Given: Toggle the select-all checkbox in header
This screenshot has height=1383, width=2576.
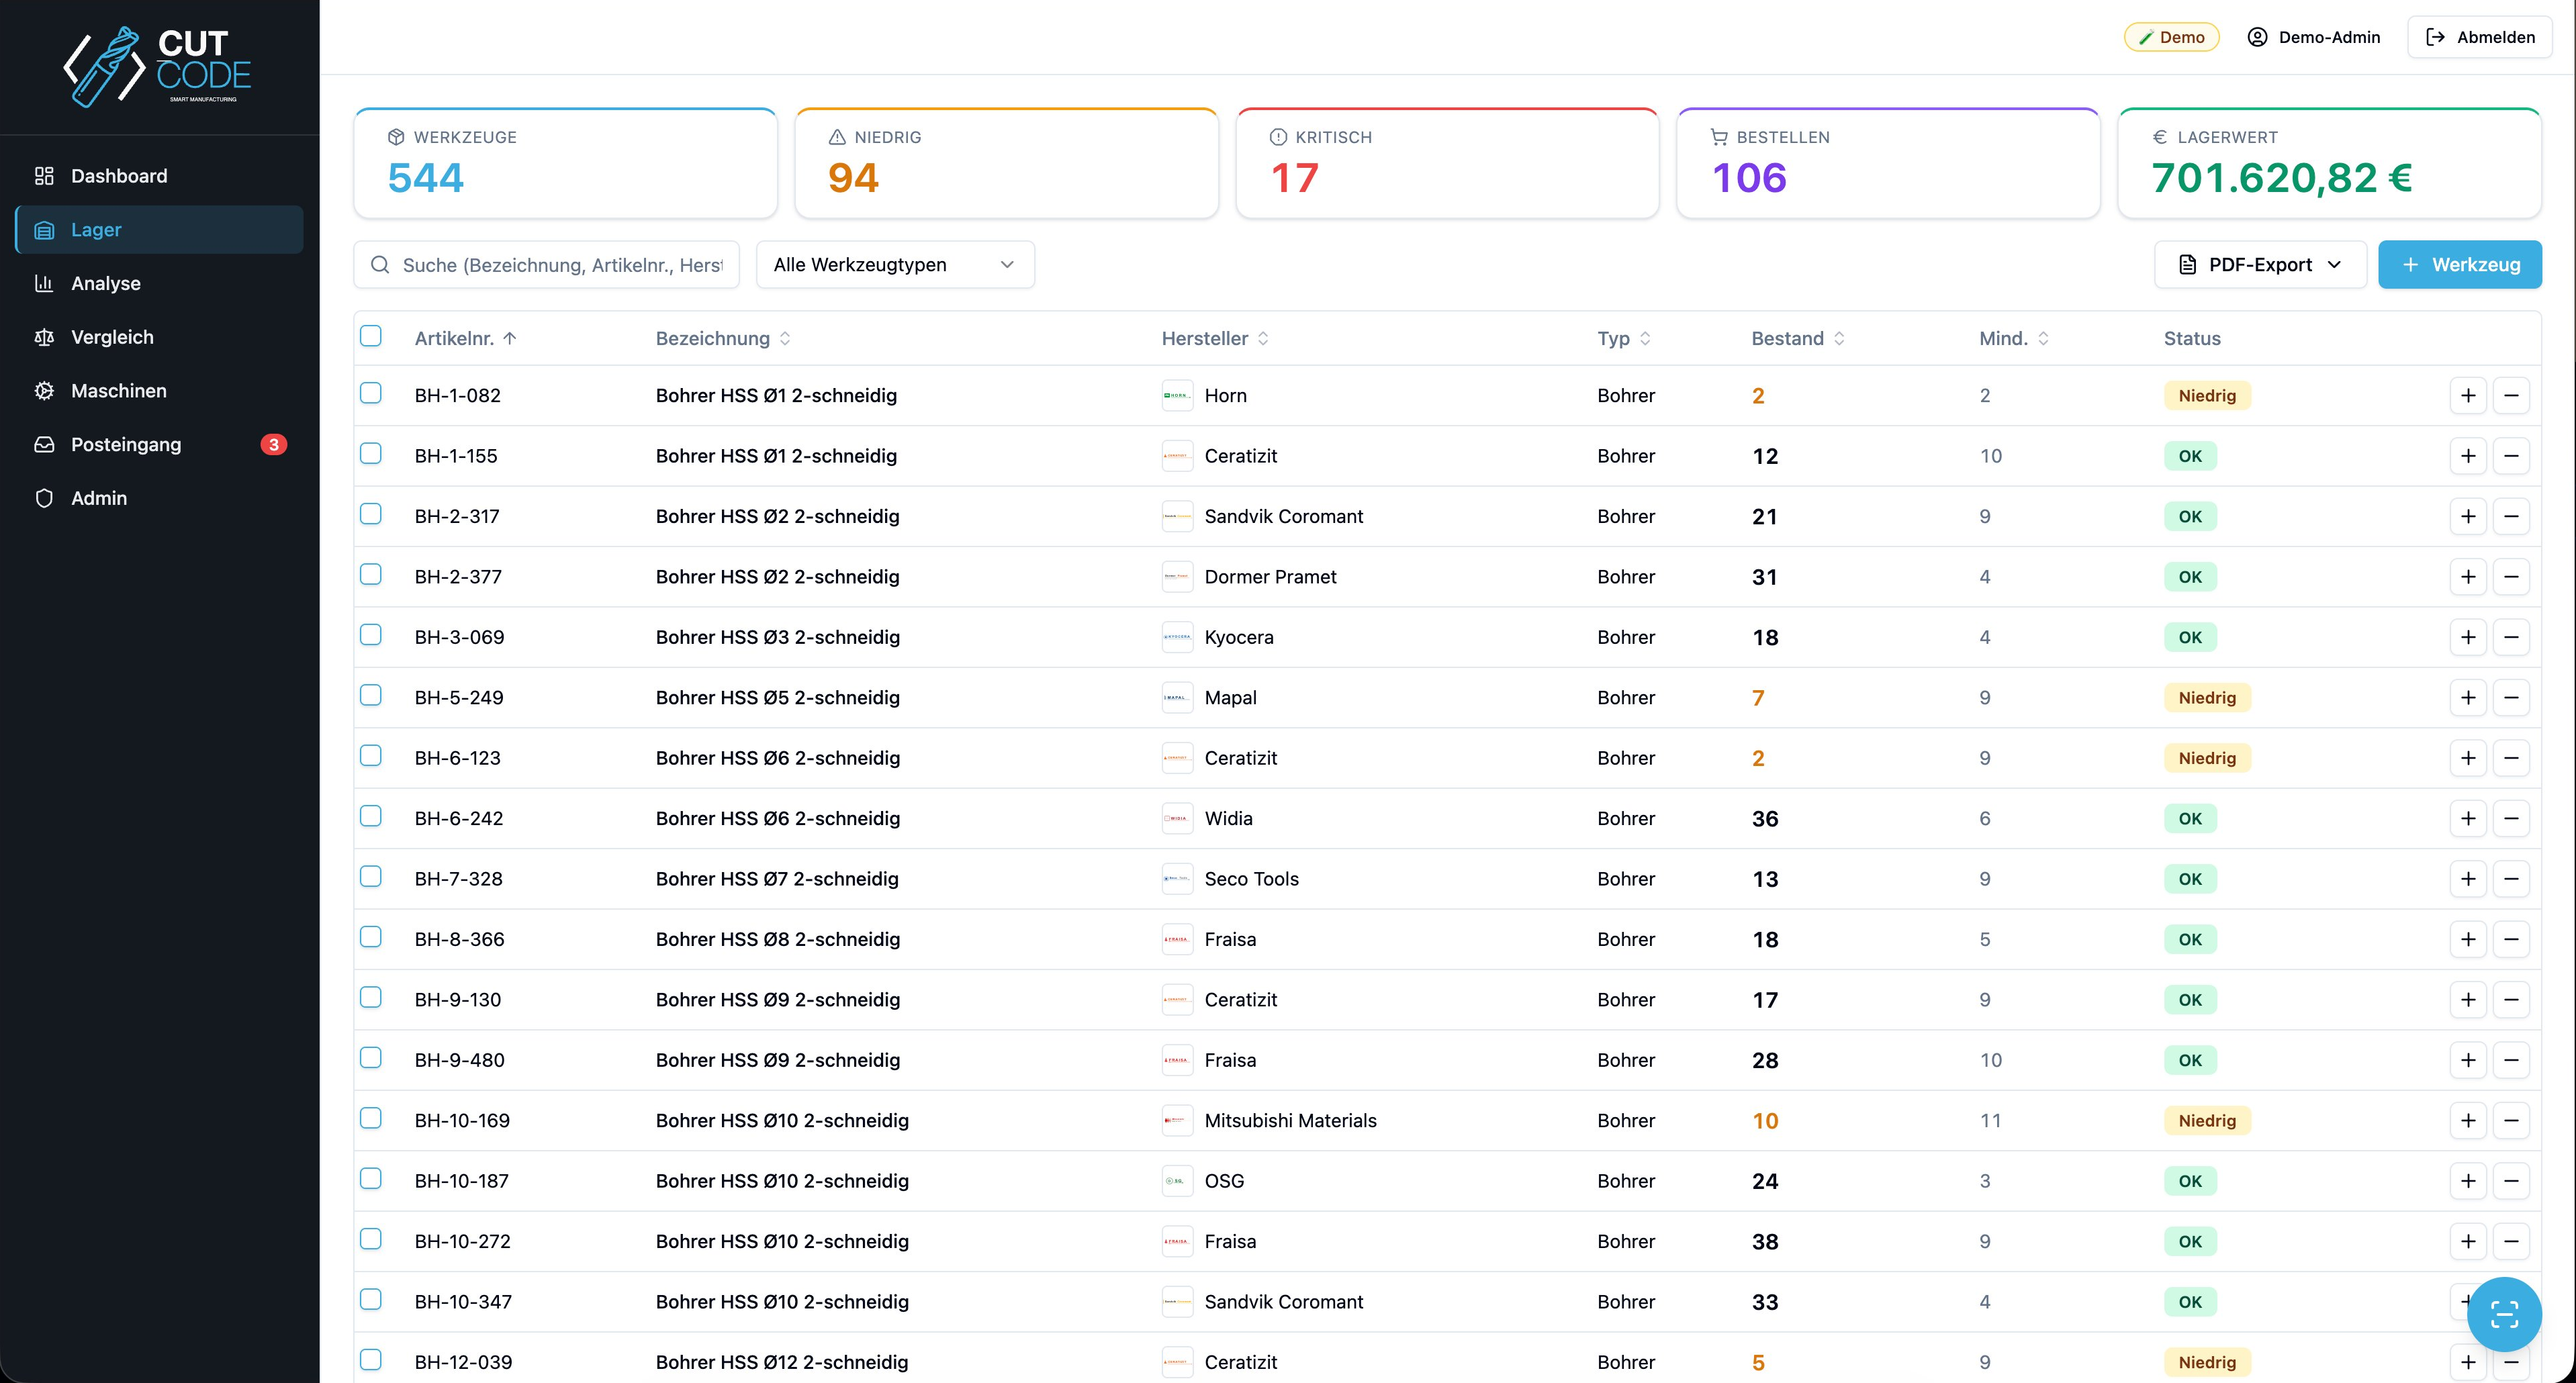Looking at the screenshot, I should click(x=371, y=336).
